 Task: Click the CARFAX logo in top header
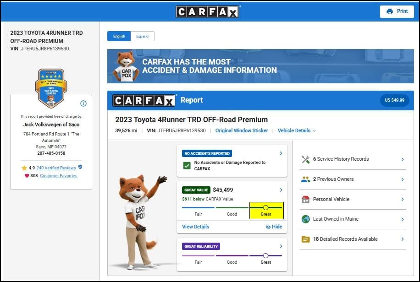tap(207, 11)
